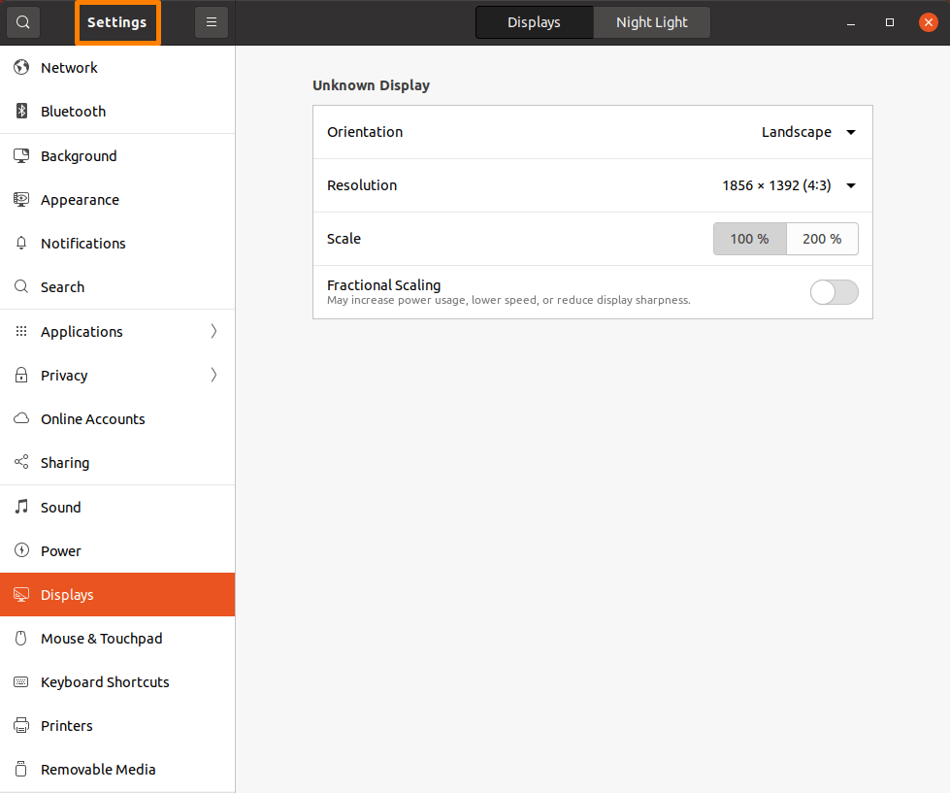Image resolution: width=950 pixels, height=793 pixels.
Task: Select the Bluetooth icon in the sidebar
Action: (x=20, y=111)
